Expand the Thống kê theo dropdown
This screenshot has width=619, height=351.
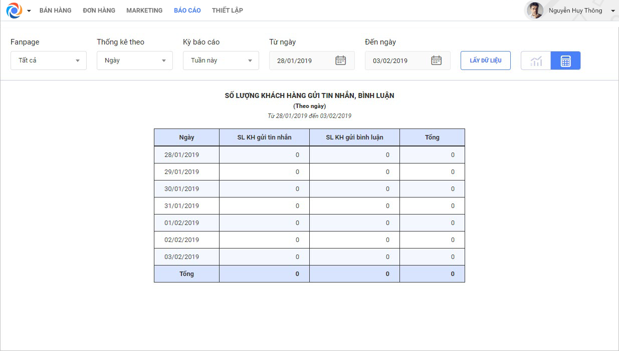(x=135, y=60)
